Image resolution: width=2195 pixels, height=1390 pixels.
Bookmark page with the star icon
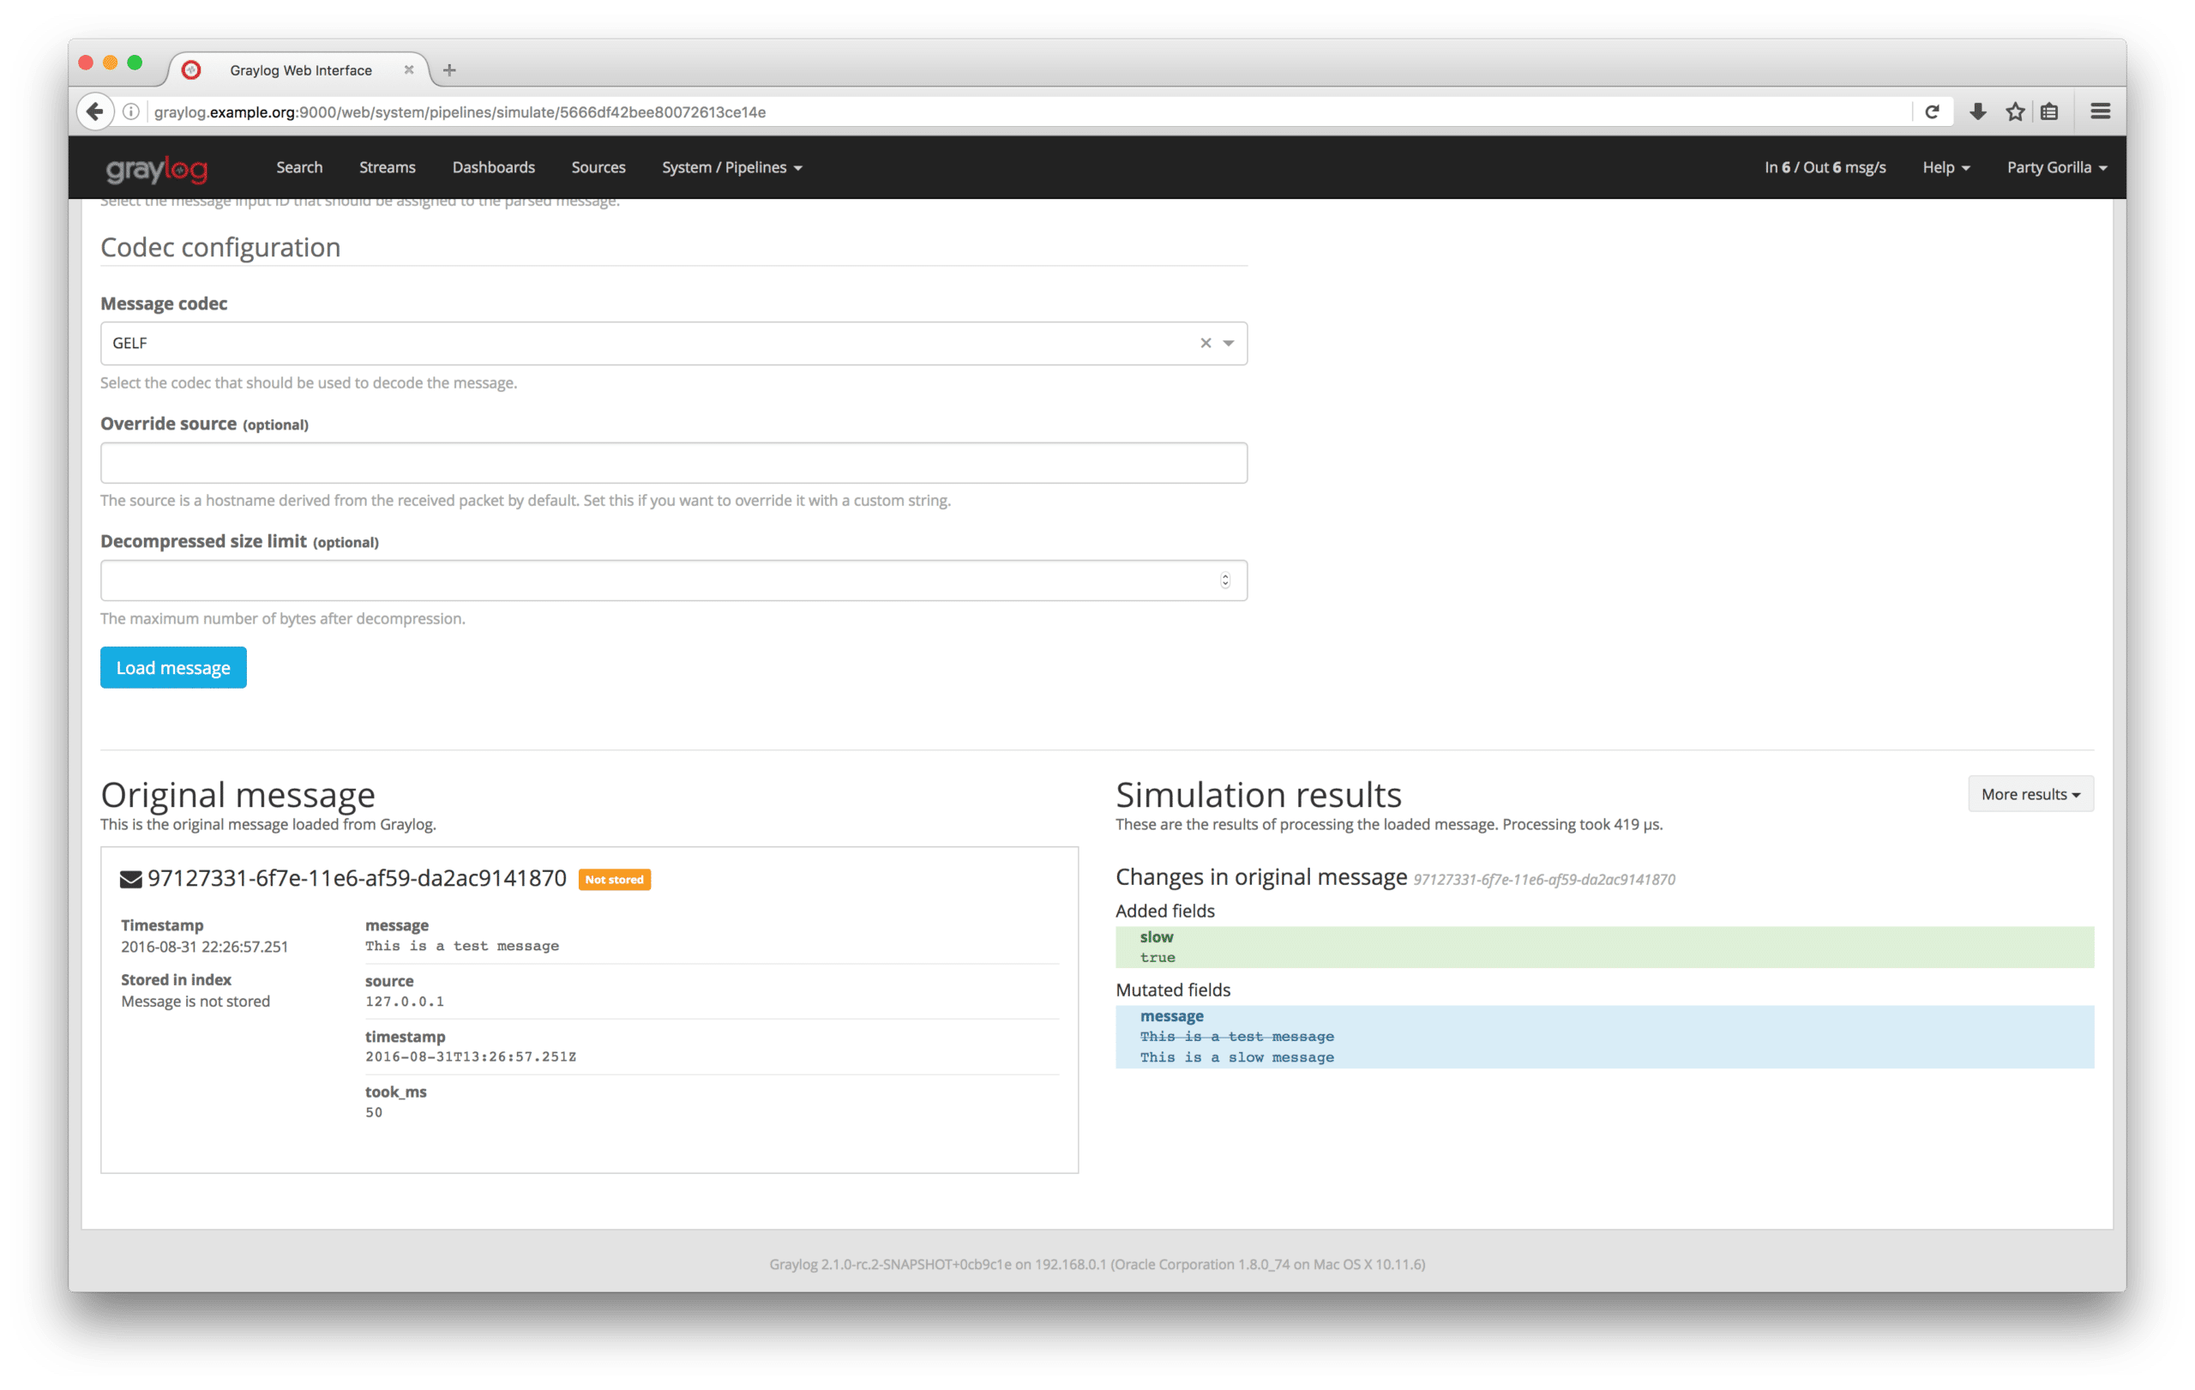point(2015,111)
